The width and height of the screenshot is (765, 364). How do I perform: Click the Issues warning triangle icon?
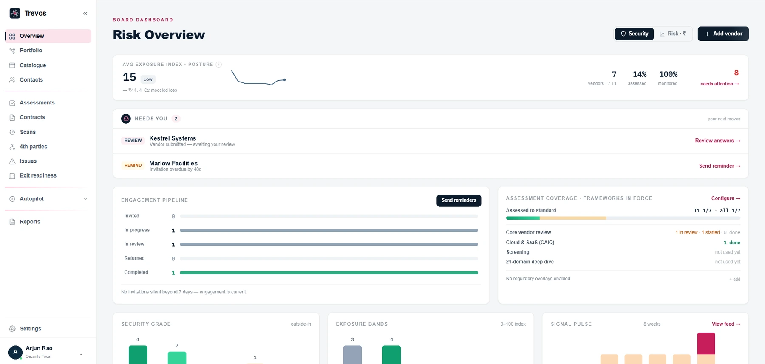tap(12, 161)
